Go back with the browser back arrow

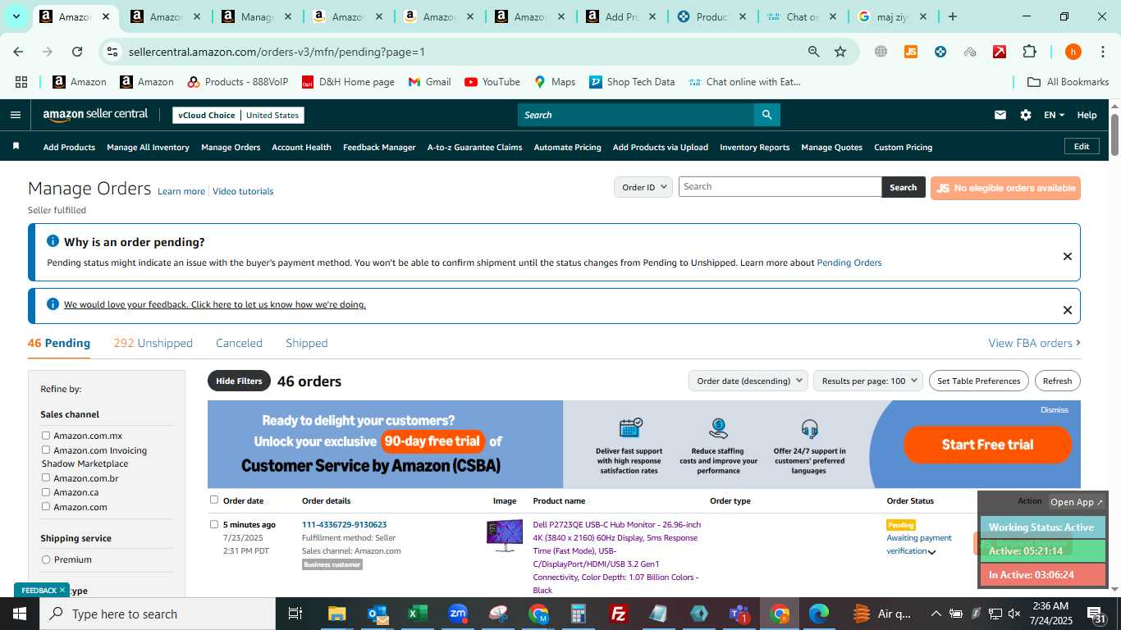point(18,52)
